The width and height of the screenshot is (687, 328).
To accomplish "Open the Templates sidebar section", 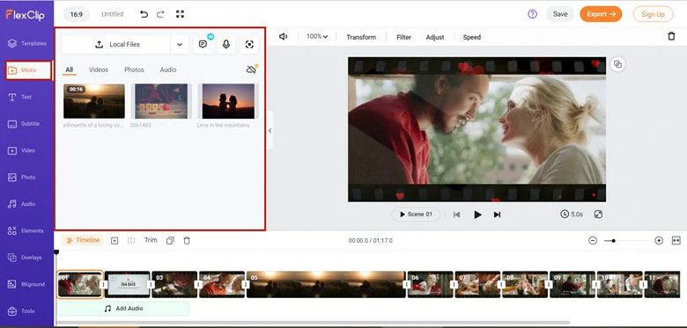I will (x=26, y=43).
